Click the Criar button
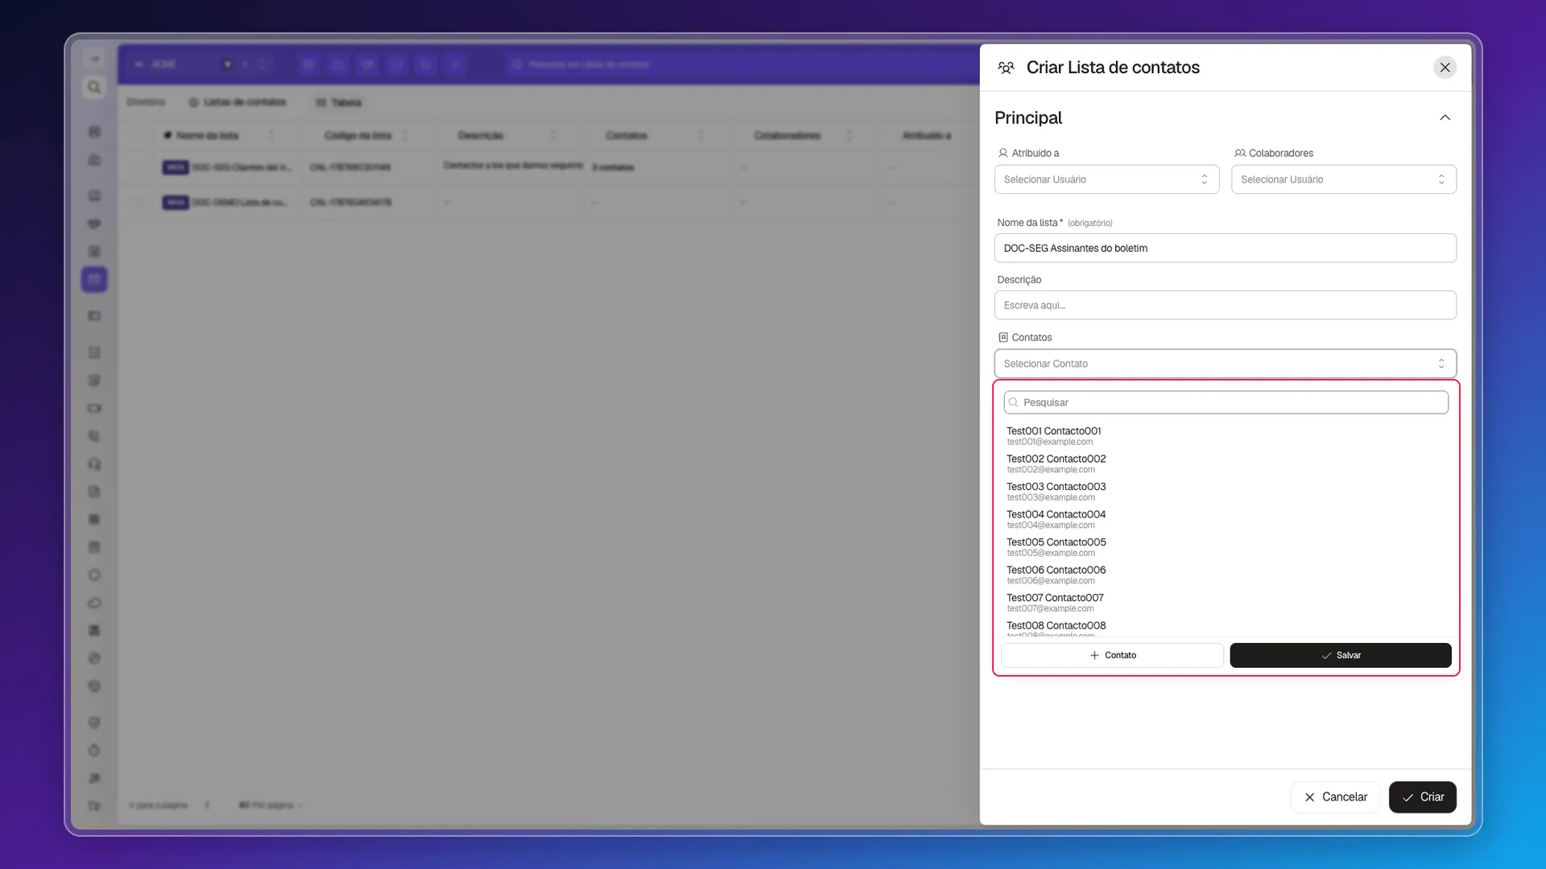Screen dimensions: 1546x869 (1422, 797)
